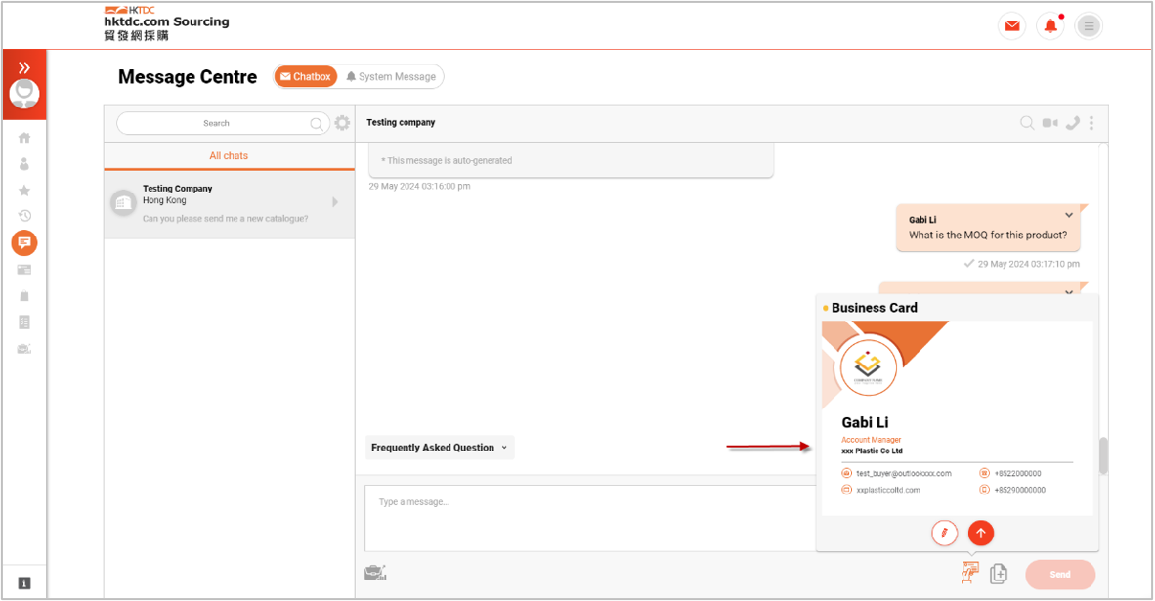The height and width of the screenshot is (601, 1155).
Task: Click email test_buyer@outlookxxx.com on card
Action: [903, 474]
